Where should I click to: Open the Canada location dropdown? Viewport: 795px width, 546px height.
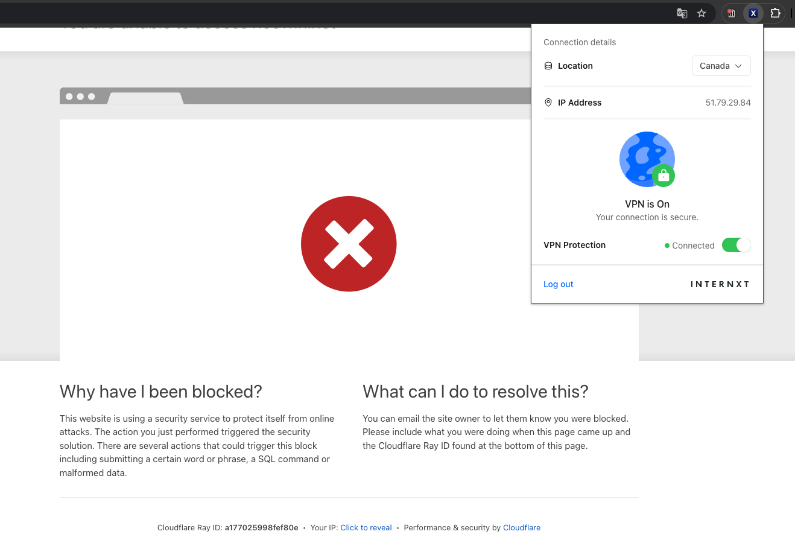click(721, 66)
